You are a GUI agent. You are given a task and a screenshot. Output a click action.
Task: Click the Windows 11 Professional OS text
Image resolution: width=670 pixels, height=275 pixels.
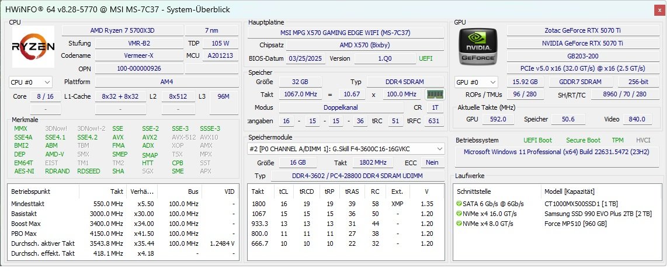(x=556, y=152)
